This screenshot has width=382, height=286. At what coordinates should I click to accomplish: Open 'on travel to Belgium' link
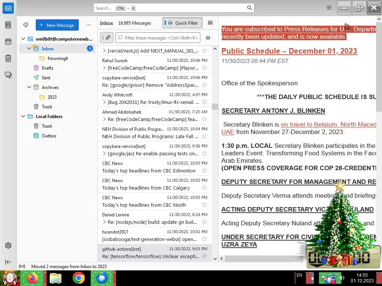coord(328,124)
